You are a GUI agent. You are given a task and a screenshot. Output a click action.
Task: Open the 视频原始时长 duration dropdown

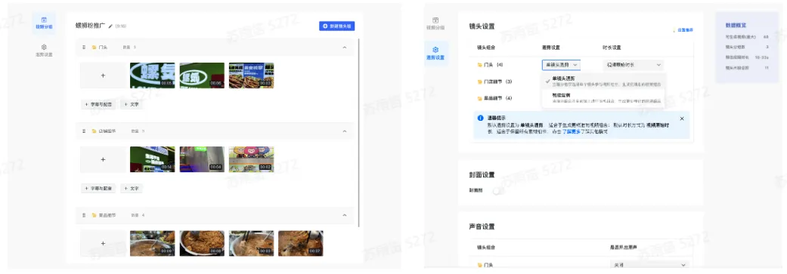[x=633, y=65]
